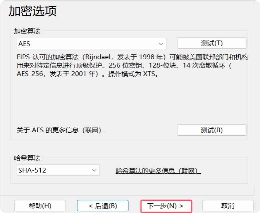Click the 帮助(H) help button
260x213 pixels.
point(40,206)
